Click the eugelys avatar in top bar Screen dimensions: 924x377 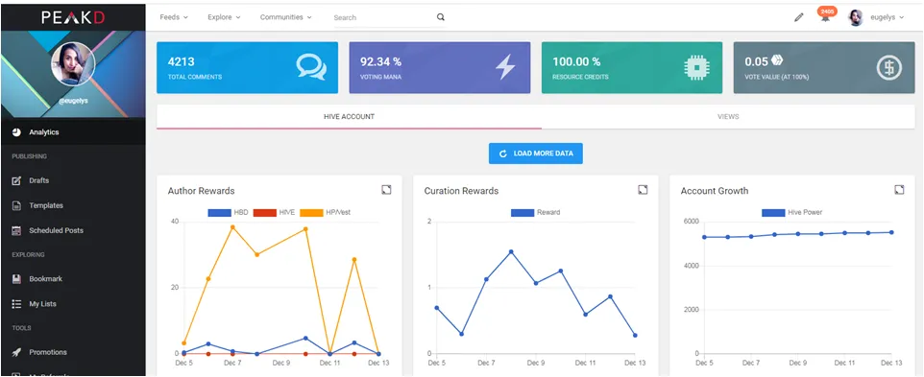pyautogui.click(x=856, y=17)
